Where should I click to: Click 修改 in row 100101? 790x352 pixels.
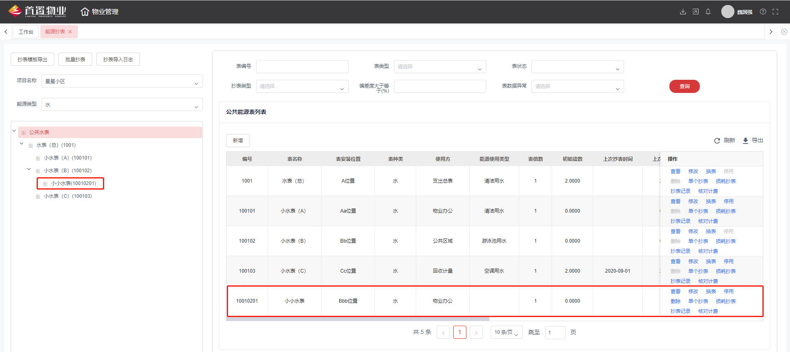coord(693,201)
